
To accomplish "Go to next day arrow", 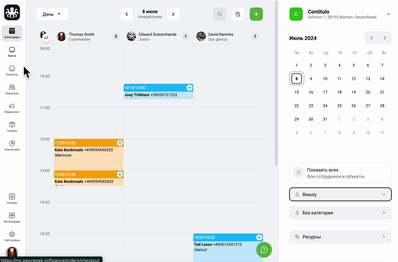I will [173, 14].
